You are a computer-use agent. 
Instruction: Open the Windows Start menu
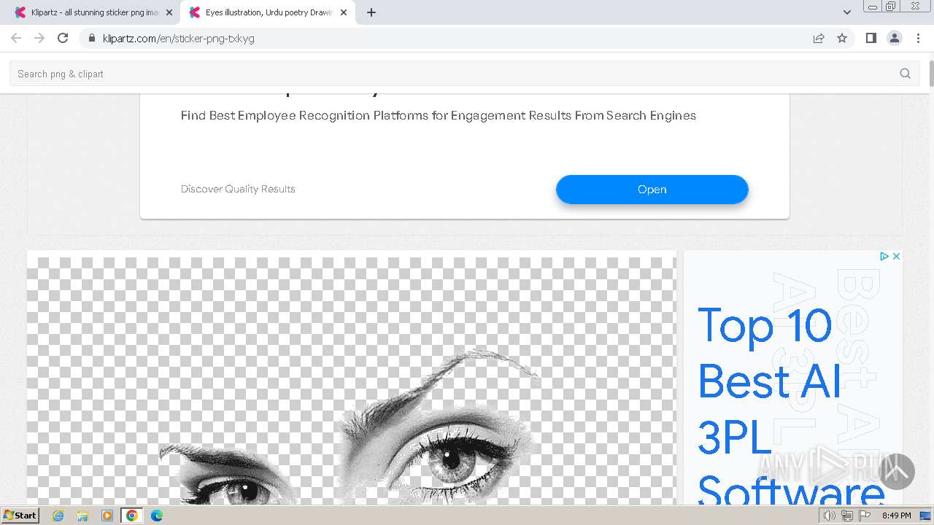(20, 515)
